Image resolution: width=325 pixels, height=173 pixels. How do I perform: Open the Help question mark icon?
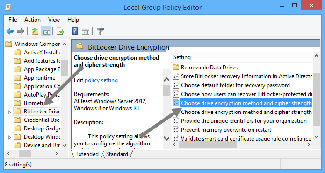(x=75, y=31)
